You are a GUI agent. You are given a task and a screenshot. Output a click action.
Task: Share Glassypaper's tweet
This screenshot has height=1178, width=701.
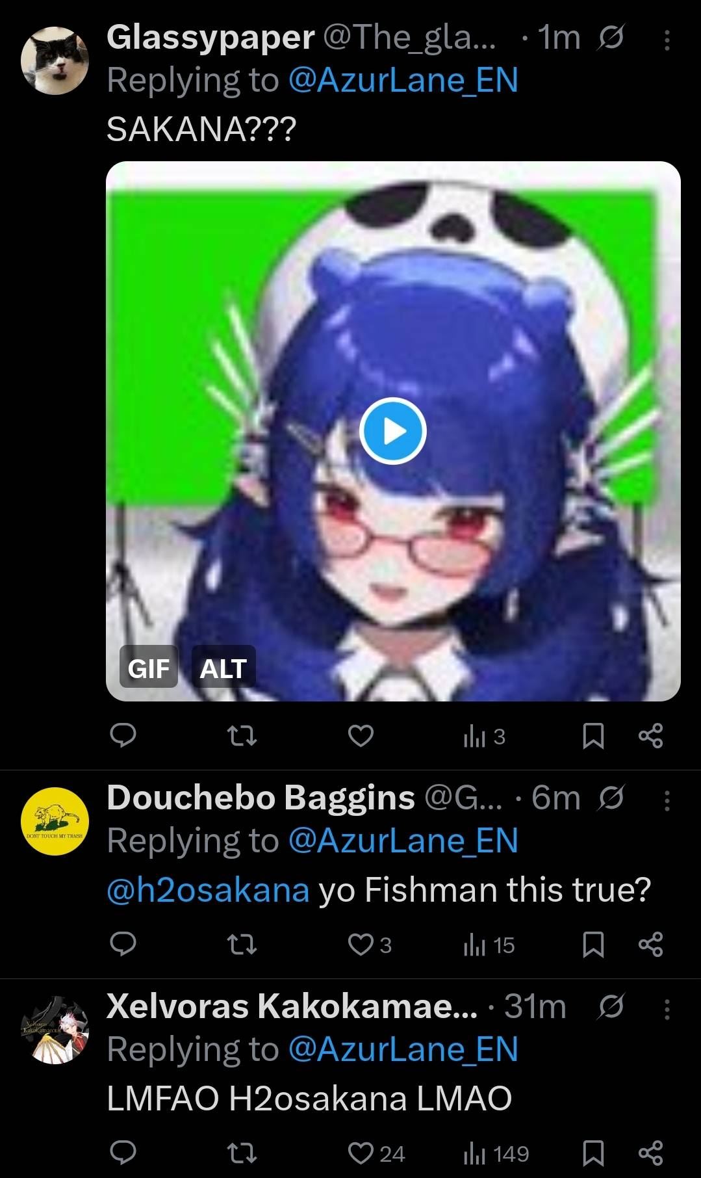click(650, 736)
